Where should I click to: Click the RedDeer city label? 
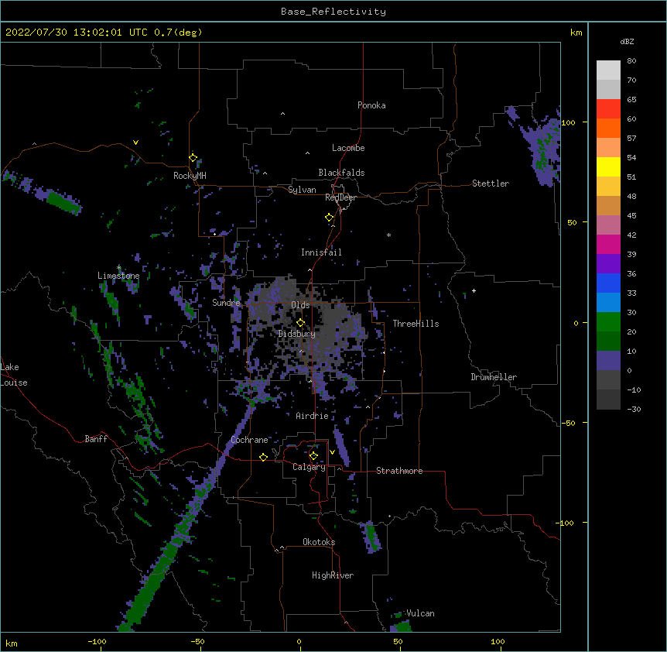340,197
